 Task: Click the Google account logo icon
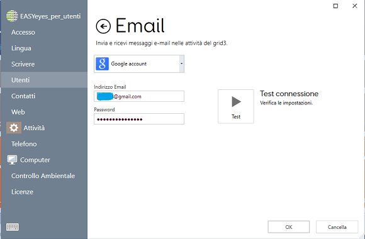pos(102,64)
